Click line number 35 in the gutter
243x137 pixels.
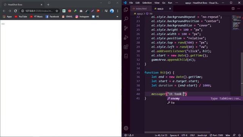[x=138, y=73]
